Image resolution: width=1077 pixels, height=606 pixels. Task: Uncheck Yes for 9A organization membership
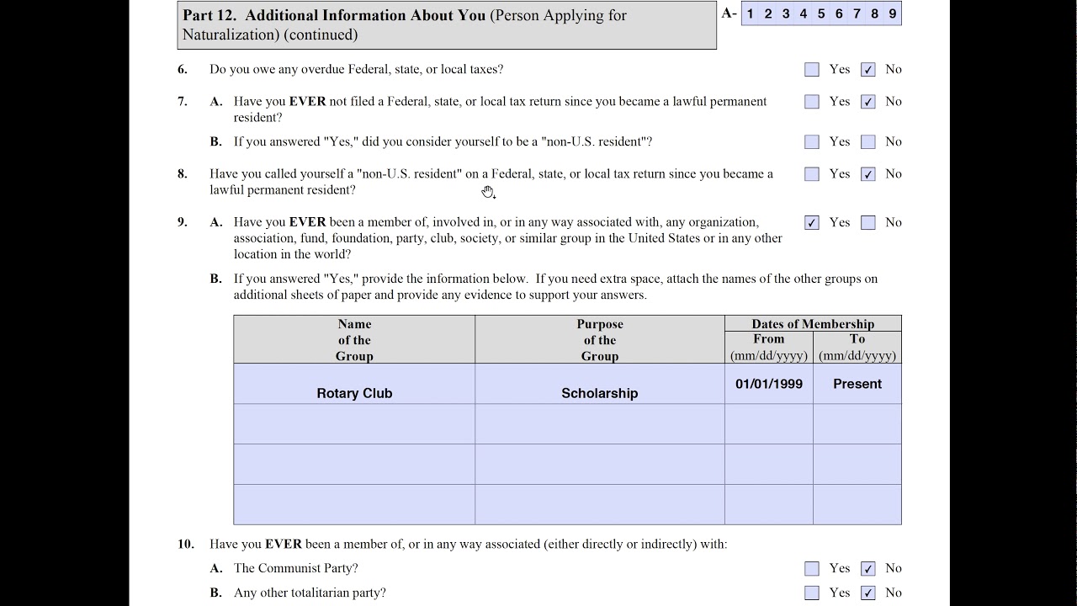coord(812,223)
